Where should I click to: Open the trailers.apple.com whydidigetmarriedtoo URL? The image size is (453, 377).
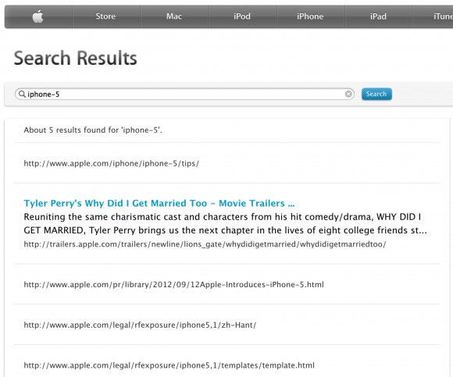(x=205, y=244)
